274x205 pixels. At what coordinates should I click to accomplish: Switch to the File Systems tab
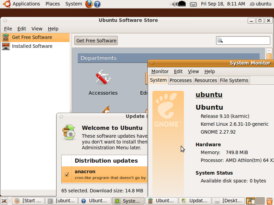(234, 80)
